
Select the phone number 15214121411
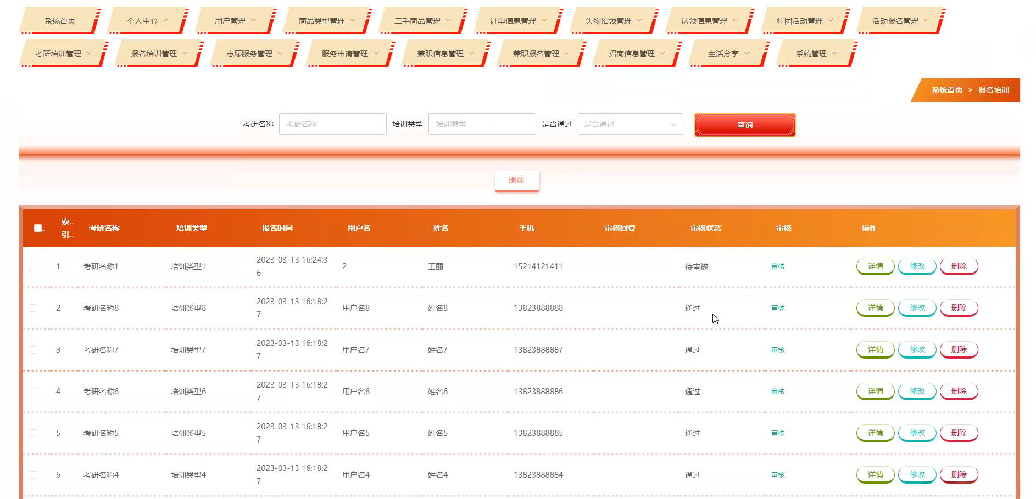[x=538, y=266]
